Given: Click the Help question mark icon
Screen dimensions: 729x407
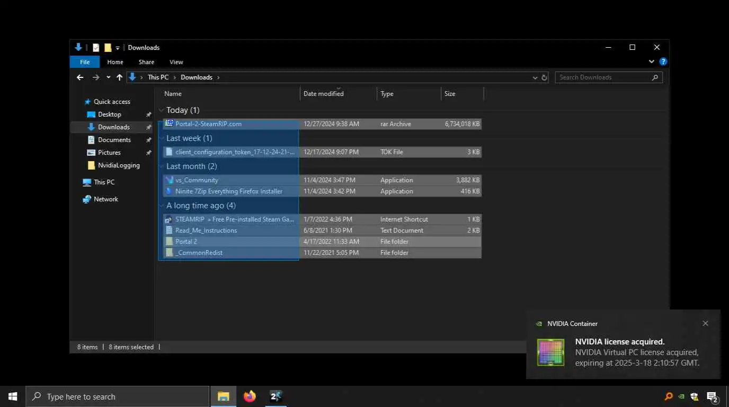Looking at the screenshot, I should (x=663, y=62).
